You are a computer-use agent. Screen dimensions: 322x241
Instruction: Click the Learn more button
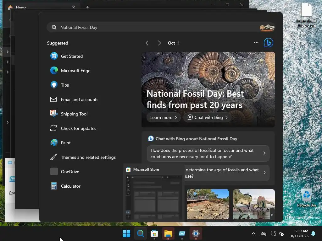pos(164,117)
